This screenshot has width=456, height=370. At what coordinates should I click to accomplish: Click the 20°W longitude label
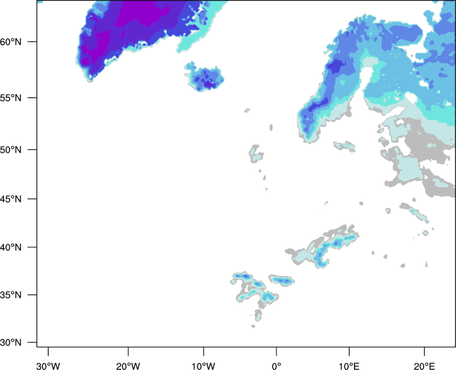[x=128, y=366]
